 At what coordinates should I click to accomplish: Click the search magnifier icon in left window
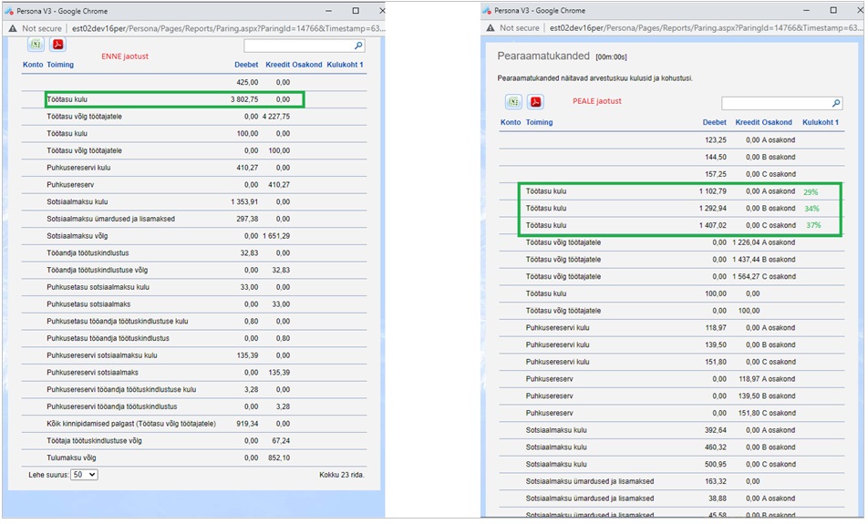click(x=358, y=46)
